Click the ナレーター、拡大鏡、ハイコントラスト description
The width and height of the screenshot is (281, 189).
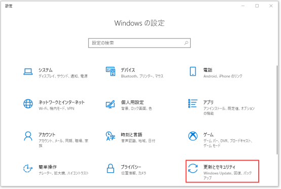pos(63,173)
